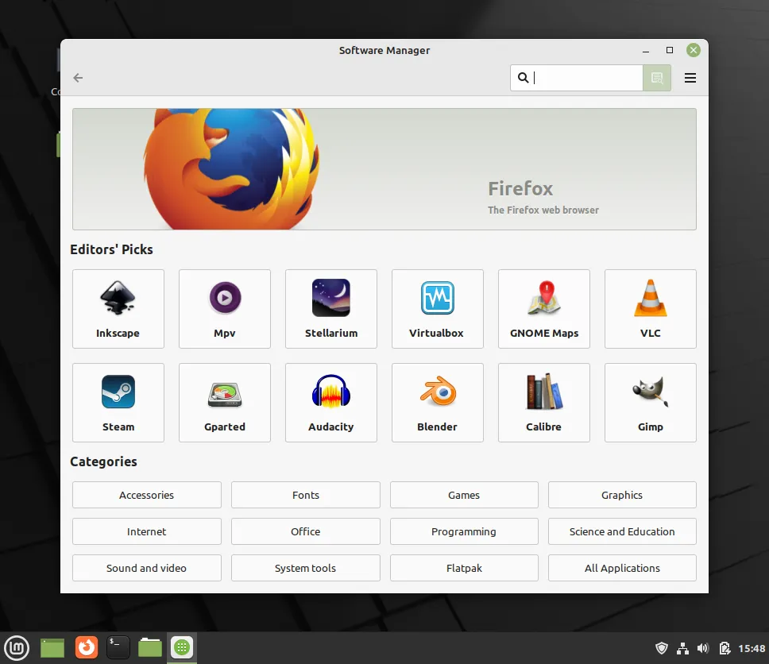Toggle search in descriptions button
Viewport: 769px width, 664px height.
pos(657,78)
